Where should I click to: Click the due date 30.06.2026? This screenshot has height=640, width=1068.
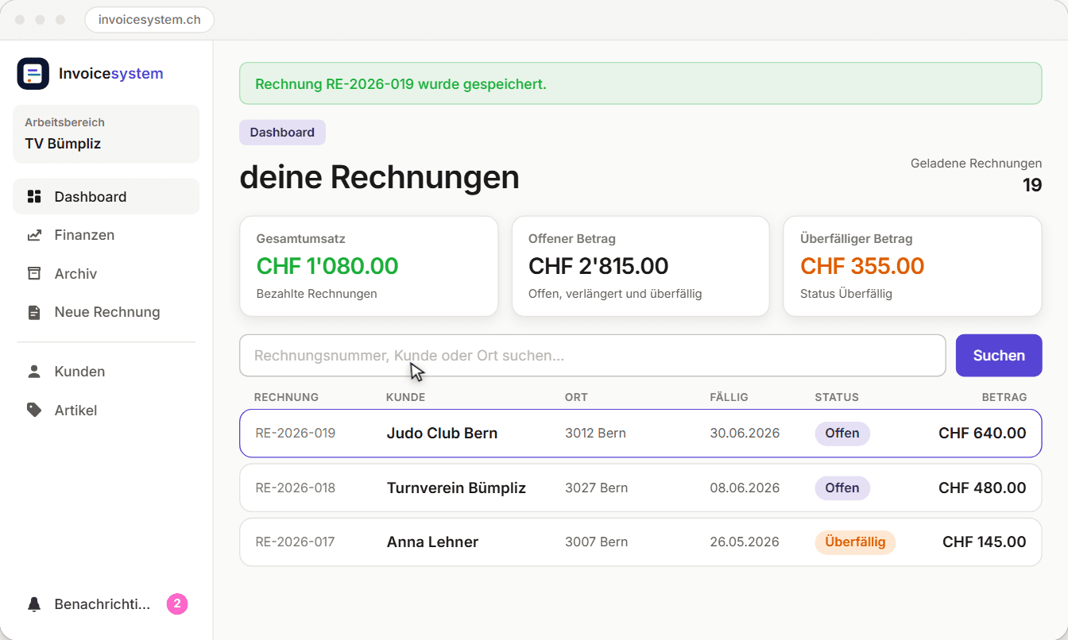pyautogui.click(x=745, y=434)
